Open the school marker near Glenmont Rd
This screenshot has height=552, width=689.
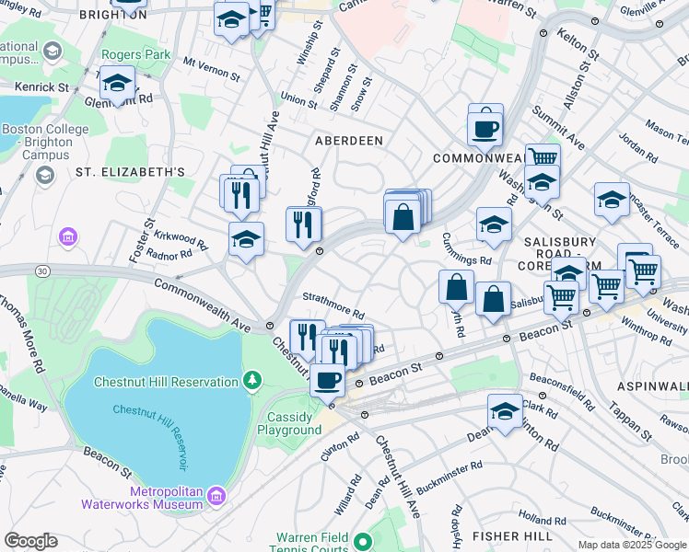click(x=117, y=85)
